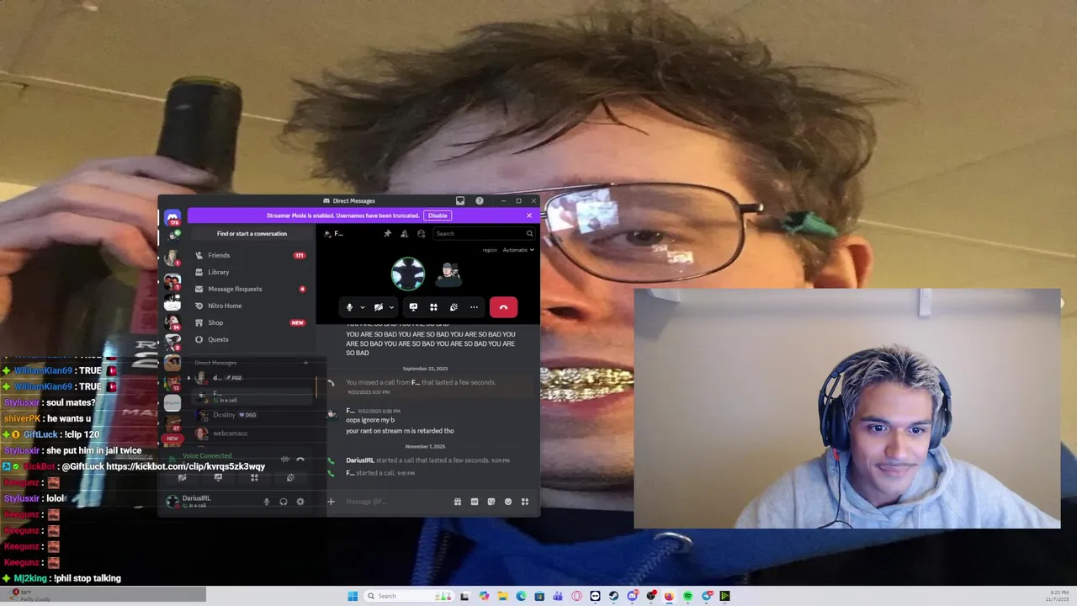The width and height of the screenshot is (1077, 606).
Task: Show user profile icon in DM header
Action: coord(422,233)
